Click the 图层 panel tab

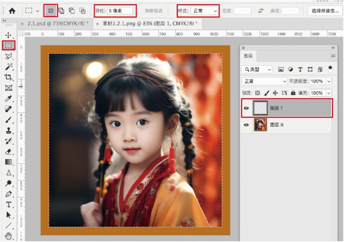[x=248, y=56]
